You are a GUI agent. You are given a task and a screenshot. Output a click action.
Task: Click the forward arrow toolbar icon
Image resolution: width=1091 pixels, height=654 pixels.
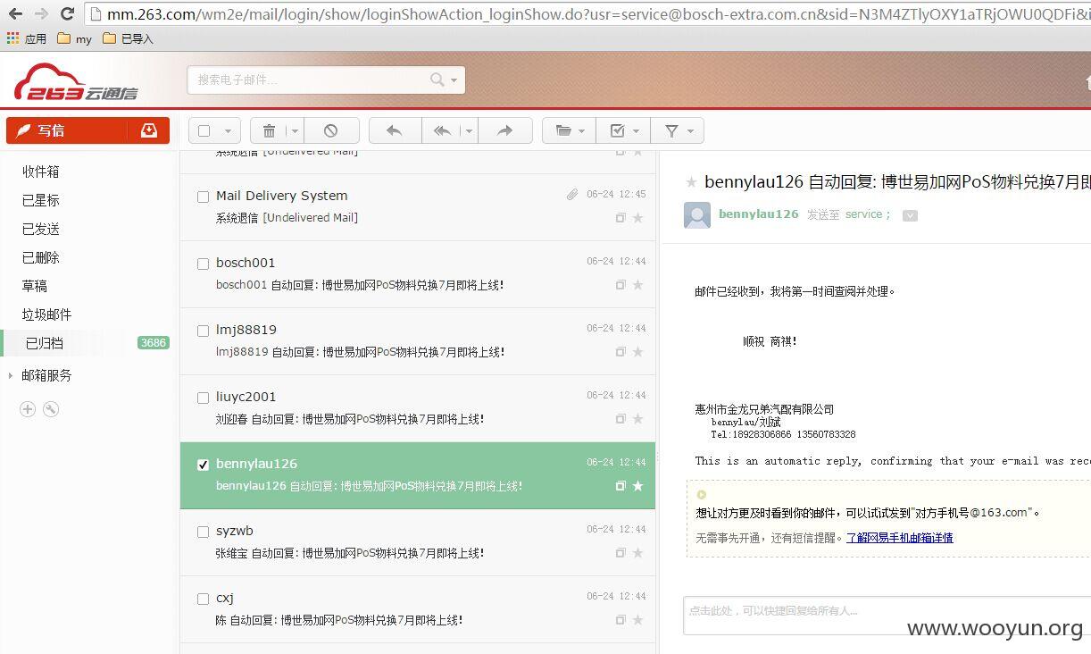(x=505, y=130)
